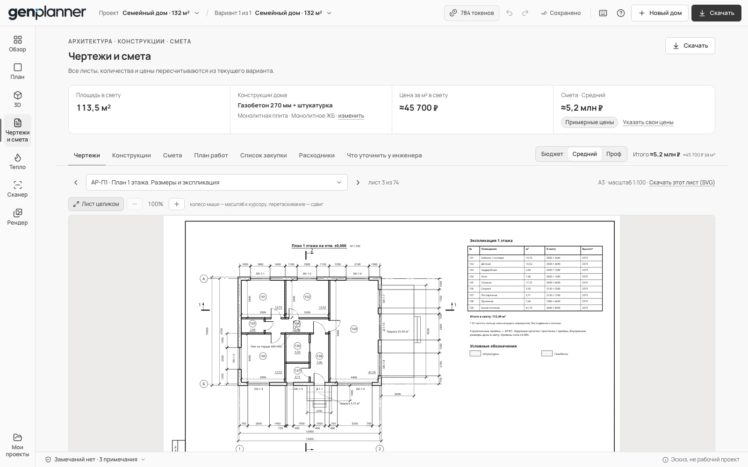Open the sheet selector АР-П1 dropdown
The image size is (748, 467).
tap(217, 183)
